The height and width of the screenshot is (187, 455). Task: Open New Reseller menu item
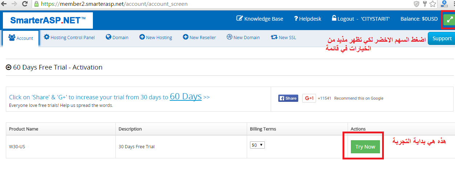tap(199, 37)
